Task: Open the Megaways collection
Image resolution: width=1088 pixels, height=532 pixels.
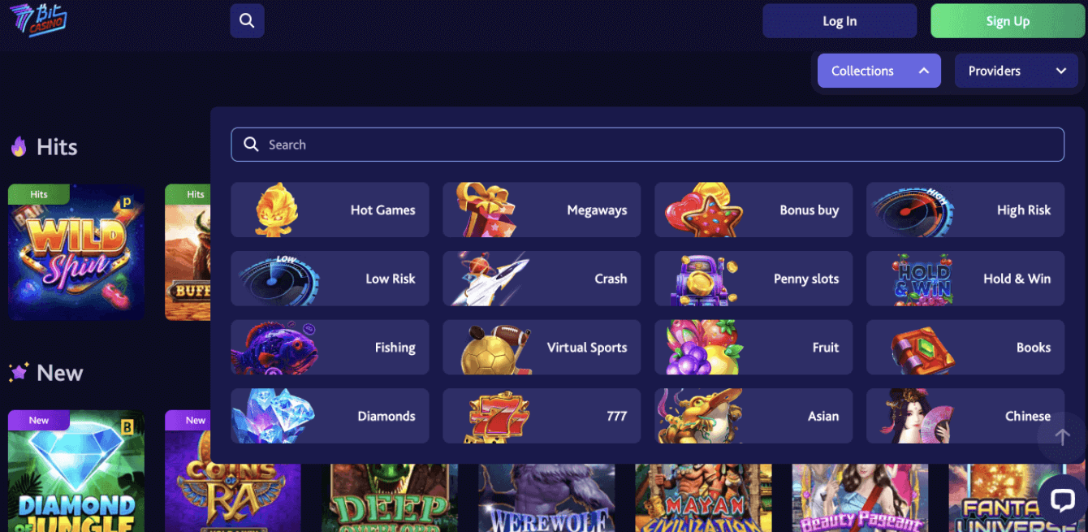Action: (x=542, y=210)
